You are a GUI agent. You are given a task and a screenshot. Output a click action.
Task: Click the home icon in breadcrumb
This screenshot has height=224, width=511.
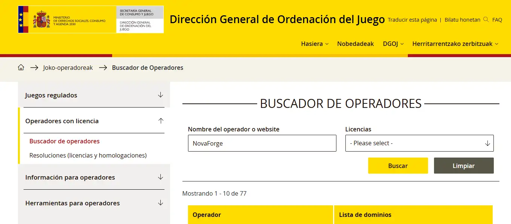pos(21,68)
